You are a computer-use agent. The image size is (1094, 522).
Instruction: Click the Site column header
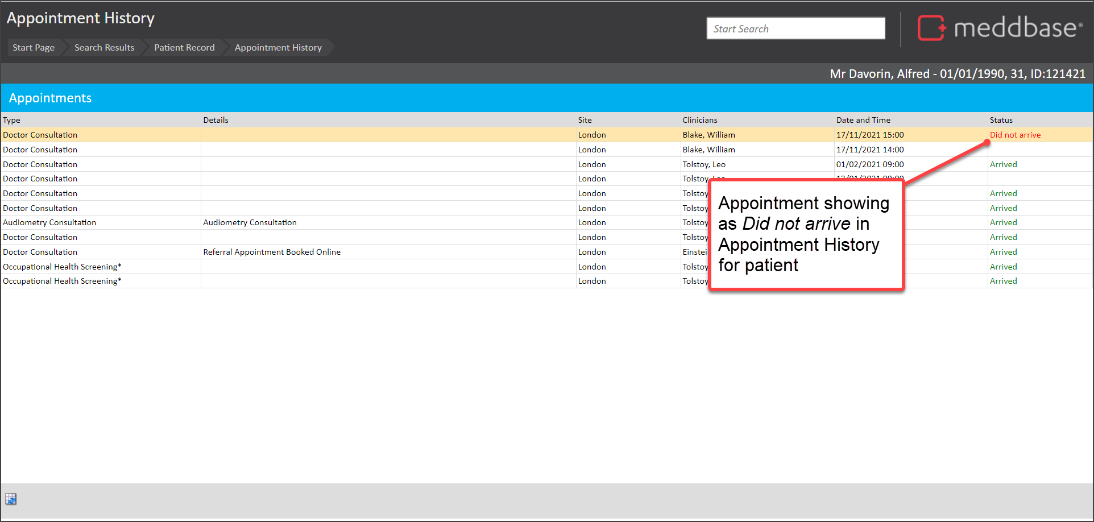585,120
